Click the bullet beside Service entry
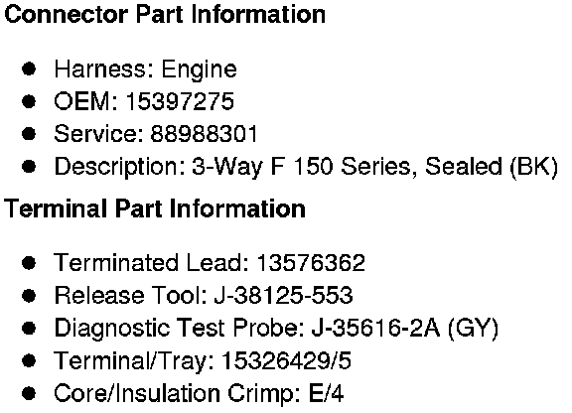The image size is (572, 413). point(29,134)
